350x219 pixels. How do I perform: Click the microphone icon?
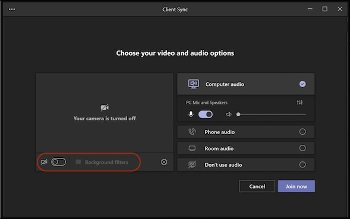[x=191, y=115]
